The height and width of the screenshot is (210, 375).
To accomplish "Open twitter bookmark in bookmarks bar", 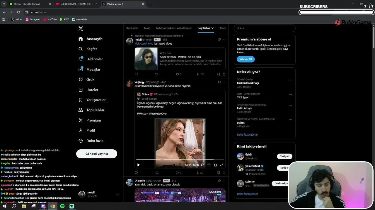I will coord(17,20).
